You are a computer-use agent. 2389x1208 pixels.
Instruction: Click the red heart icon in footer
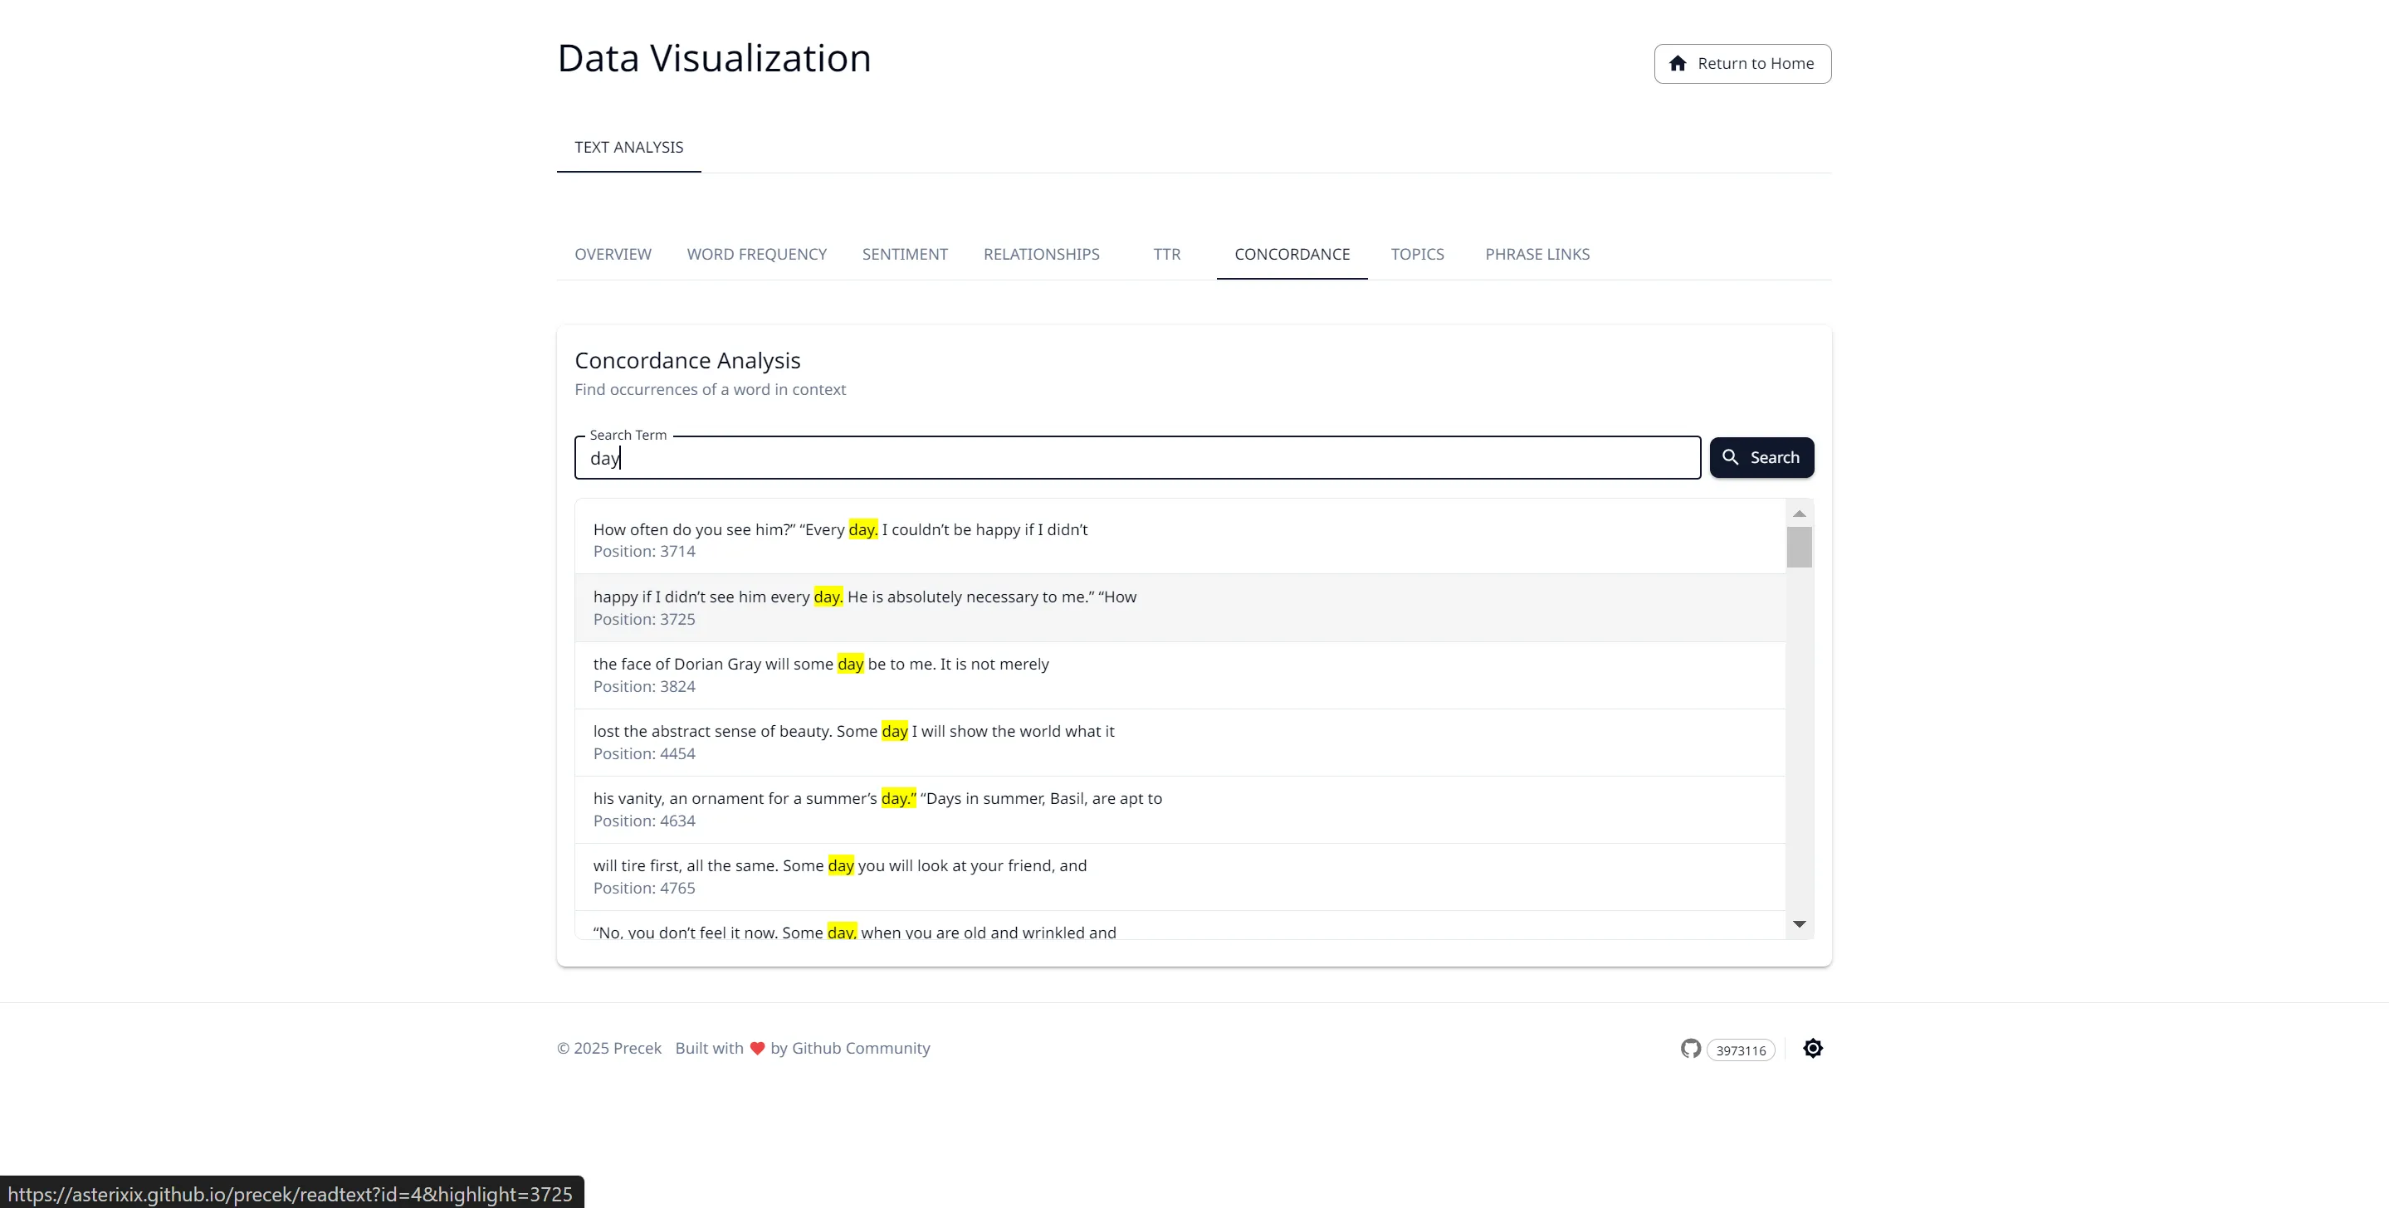click(x=757, y=1049)
